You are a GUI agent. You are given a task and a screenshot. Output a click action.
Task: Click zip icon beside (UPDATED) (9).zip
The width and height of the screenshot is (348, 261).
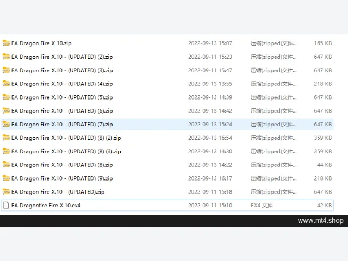pos(6,178)
